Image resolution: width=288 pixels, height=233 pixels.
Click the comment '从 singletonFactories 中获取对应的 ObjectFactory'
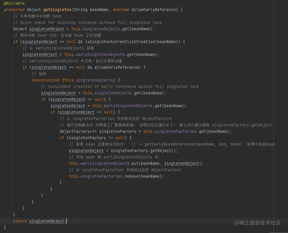coord(116,119)
